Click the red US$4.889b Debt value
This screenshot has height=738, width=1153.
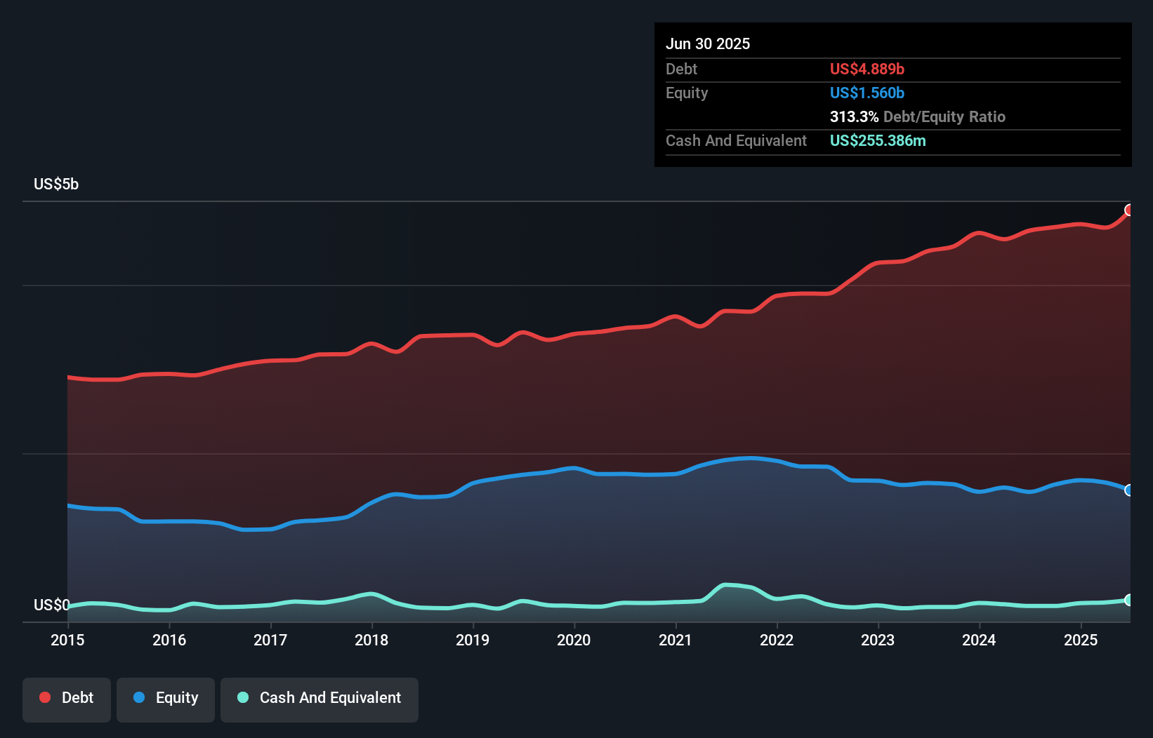pos(867,69)
